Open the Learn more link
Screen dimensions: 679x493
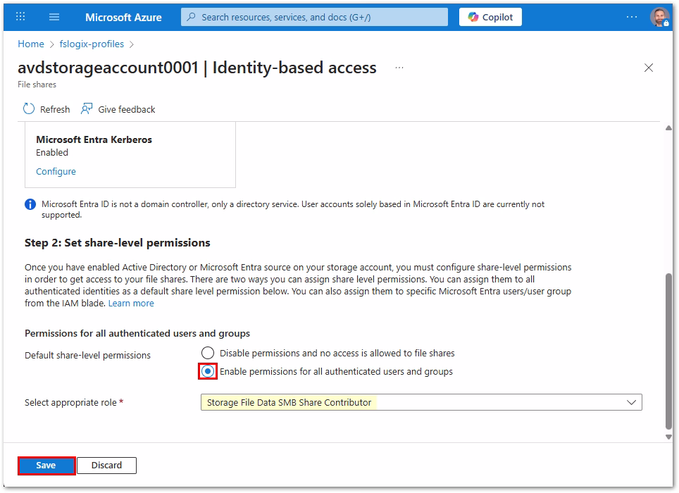coord(131,304)
